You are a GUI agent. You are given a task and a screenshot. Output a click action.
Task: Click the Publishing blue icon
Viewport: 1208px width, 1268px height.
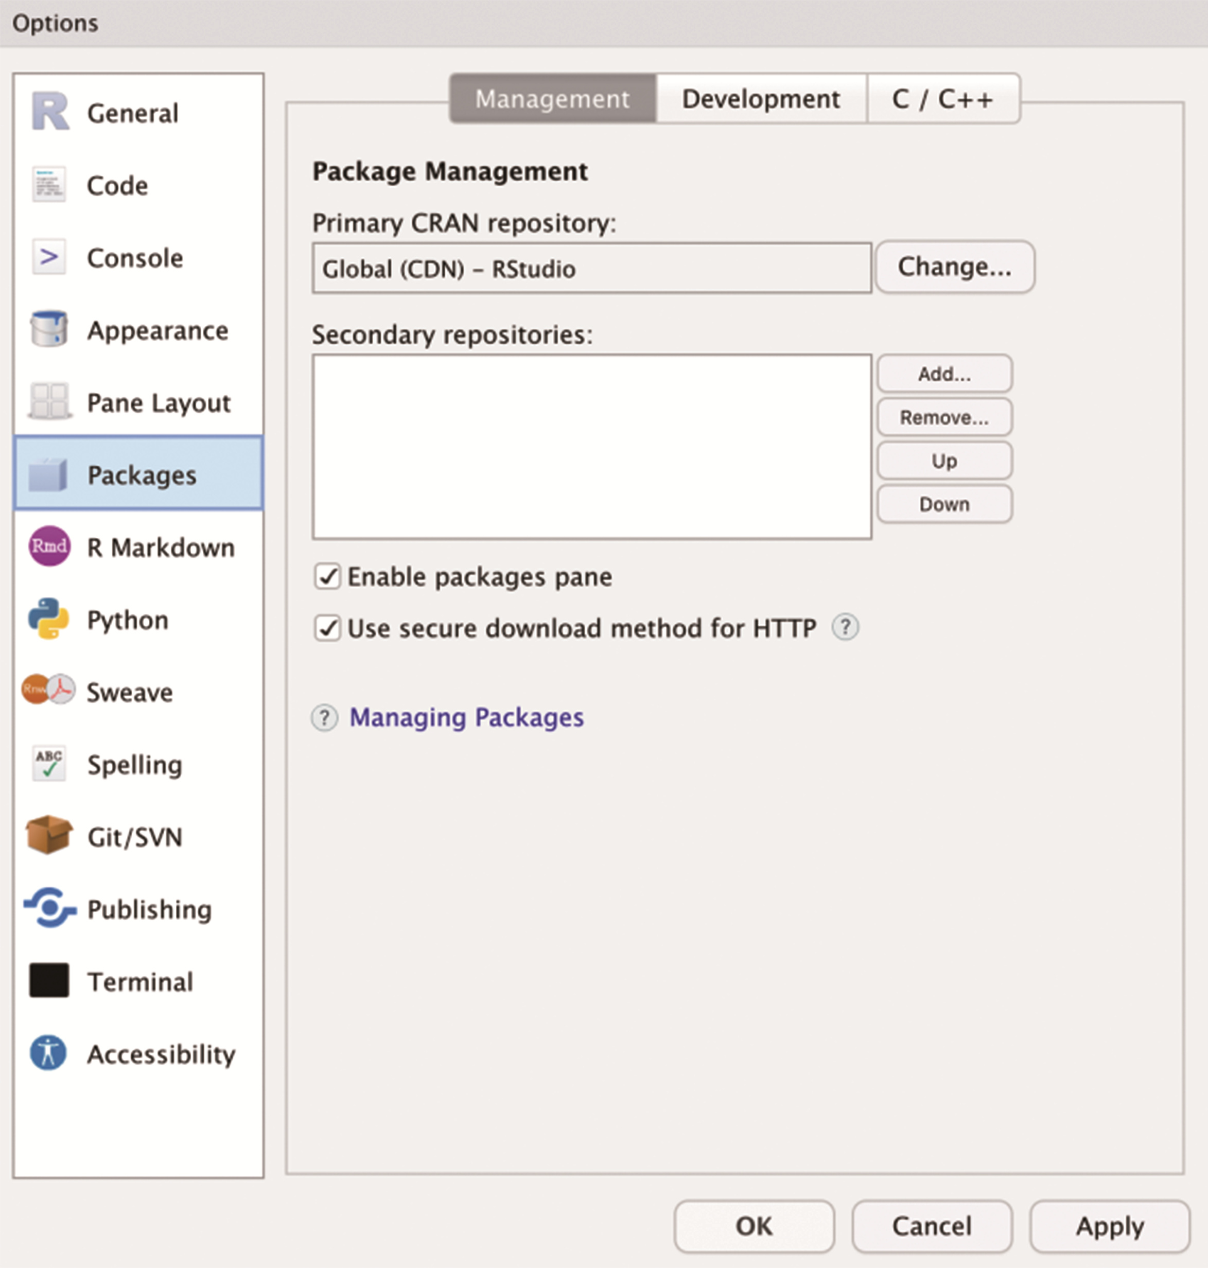(49, 908)
